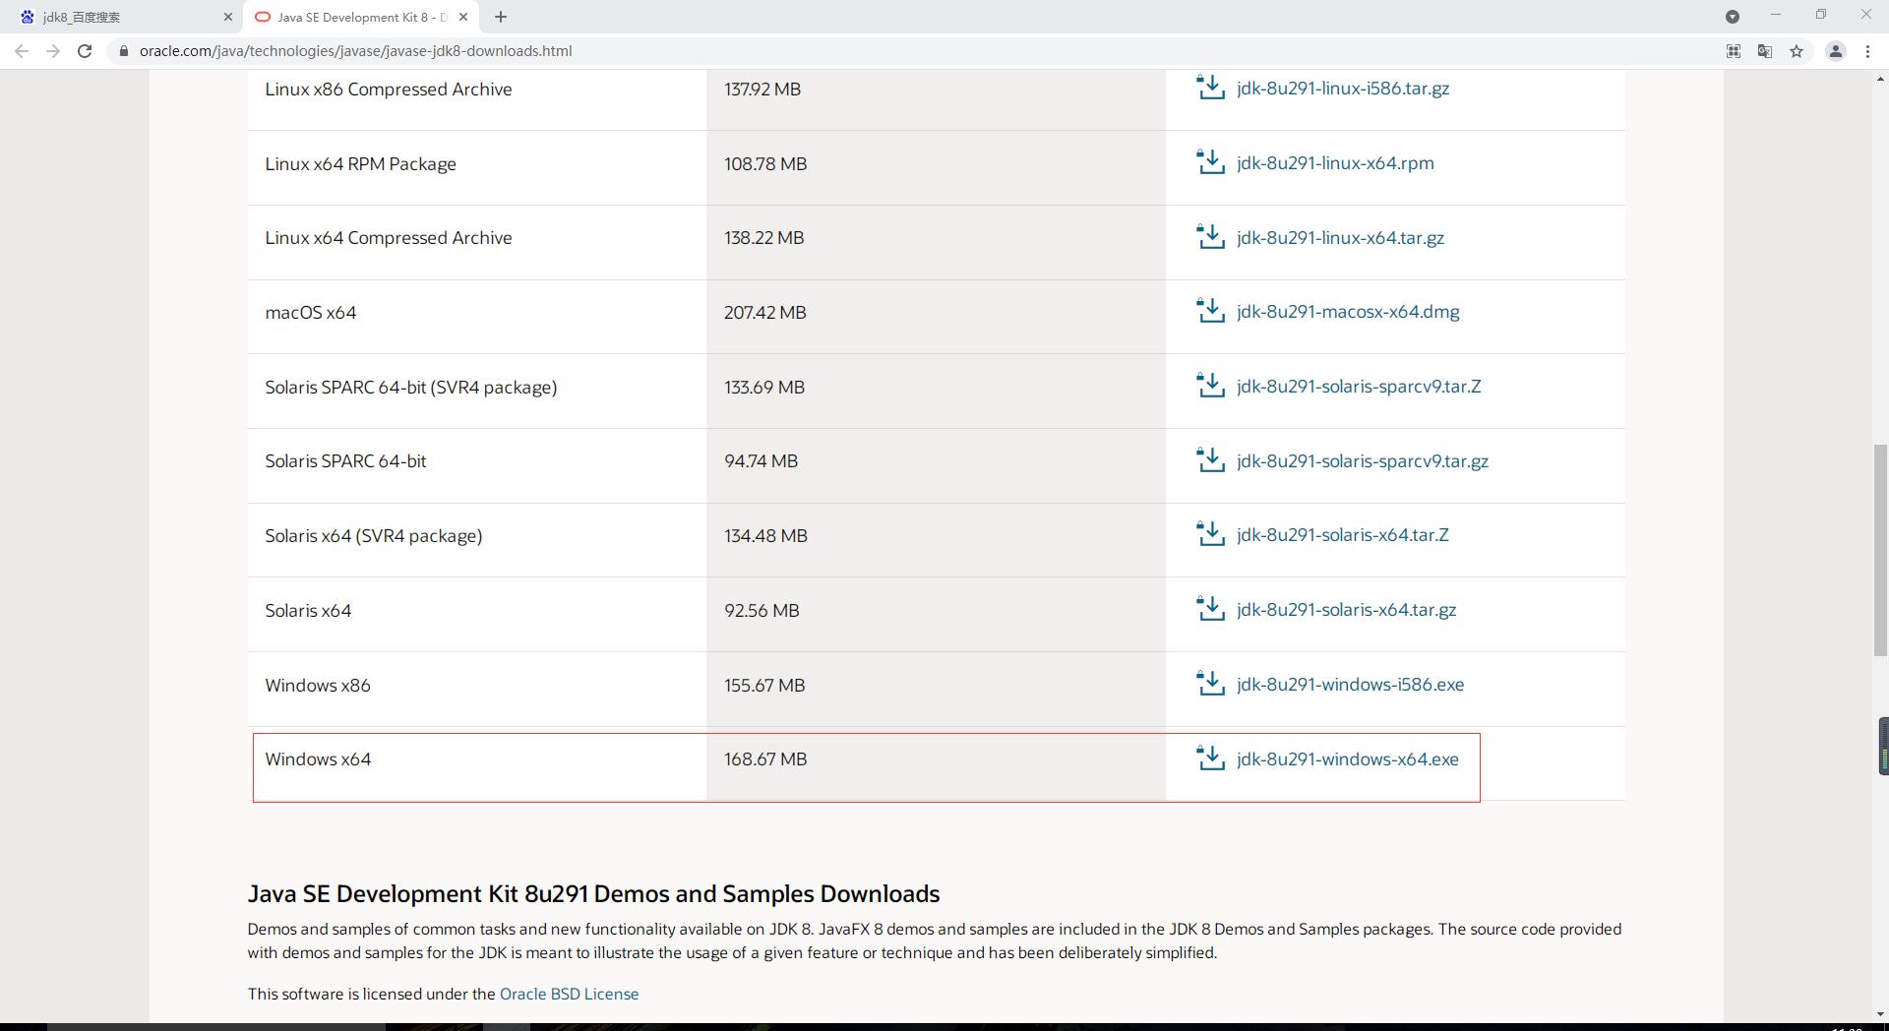Viewport: 1889px width, 1031px height.
Task: Click the site lock icon in address bar
Action: click(x=124, y=51)
